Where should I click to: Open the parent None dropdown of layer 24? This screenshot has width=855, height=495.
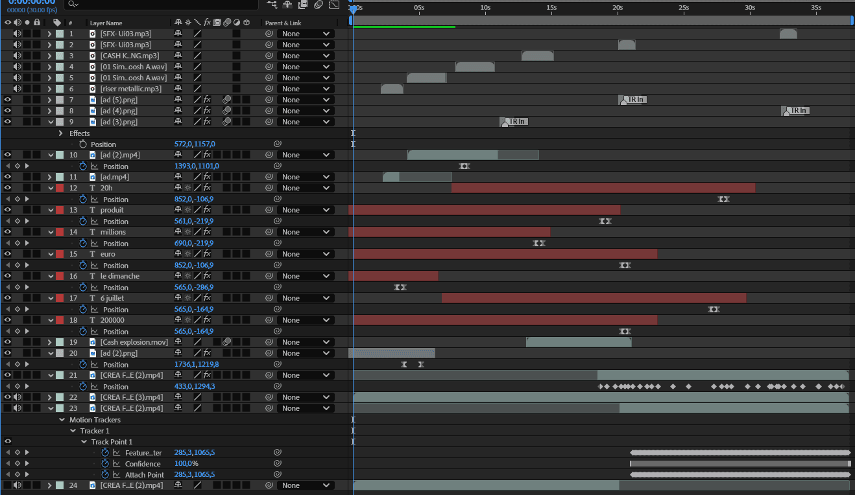[x=306, y=485]
